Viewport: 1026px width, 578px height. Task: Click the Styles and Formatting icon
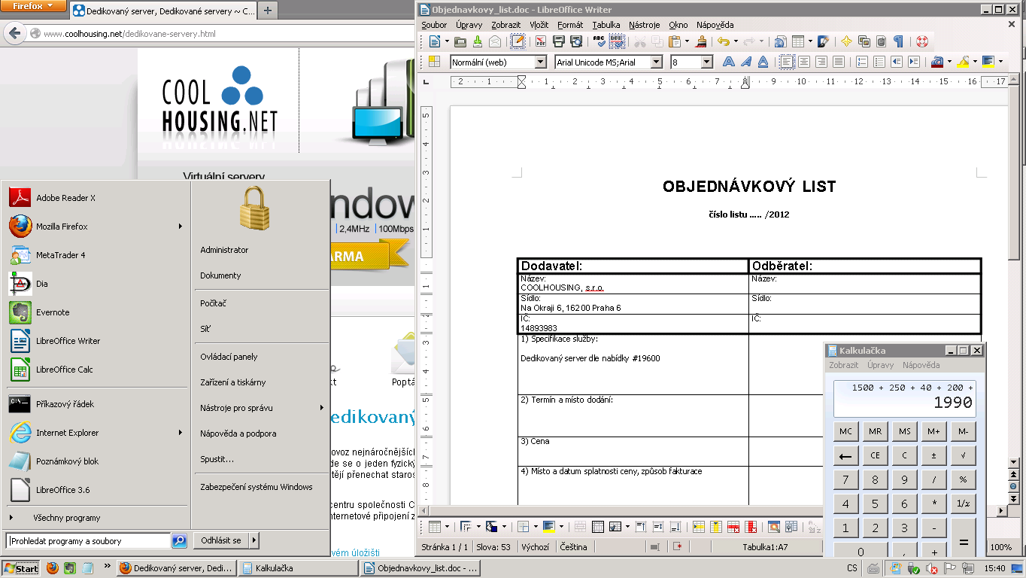[433, 62]
